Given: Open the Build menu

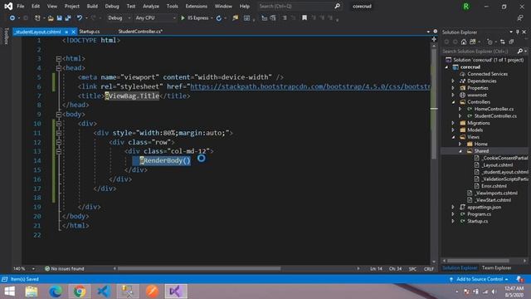Looking at the screenshot, I should pyautogui.click(x=92, y=6).
